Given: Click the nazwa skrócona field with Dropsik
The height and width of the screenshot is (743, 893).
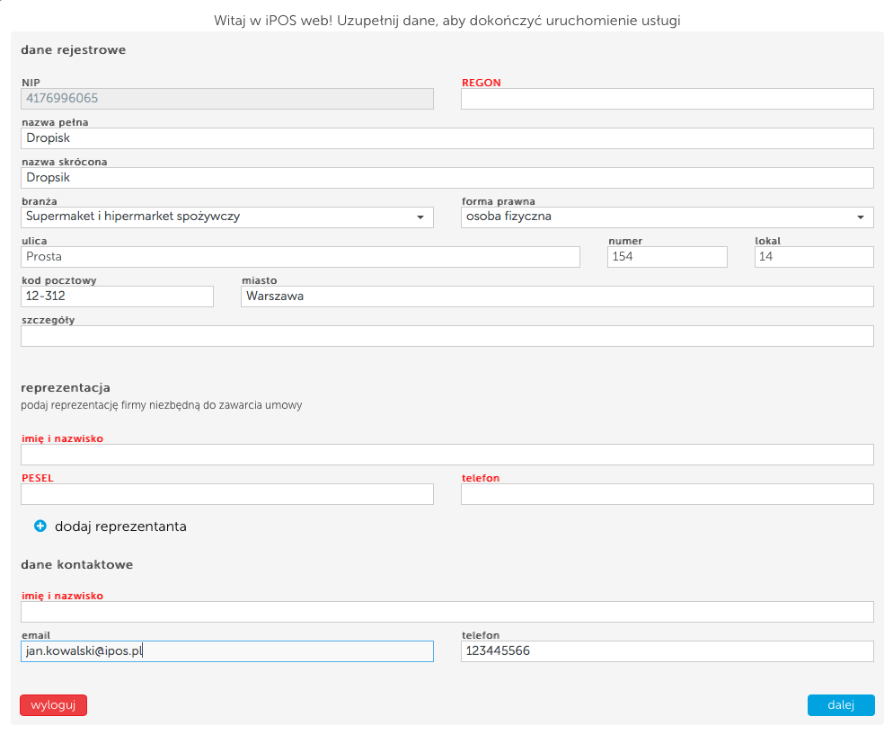Looking at the screenshot, I should 447,178.
